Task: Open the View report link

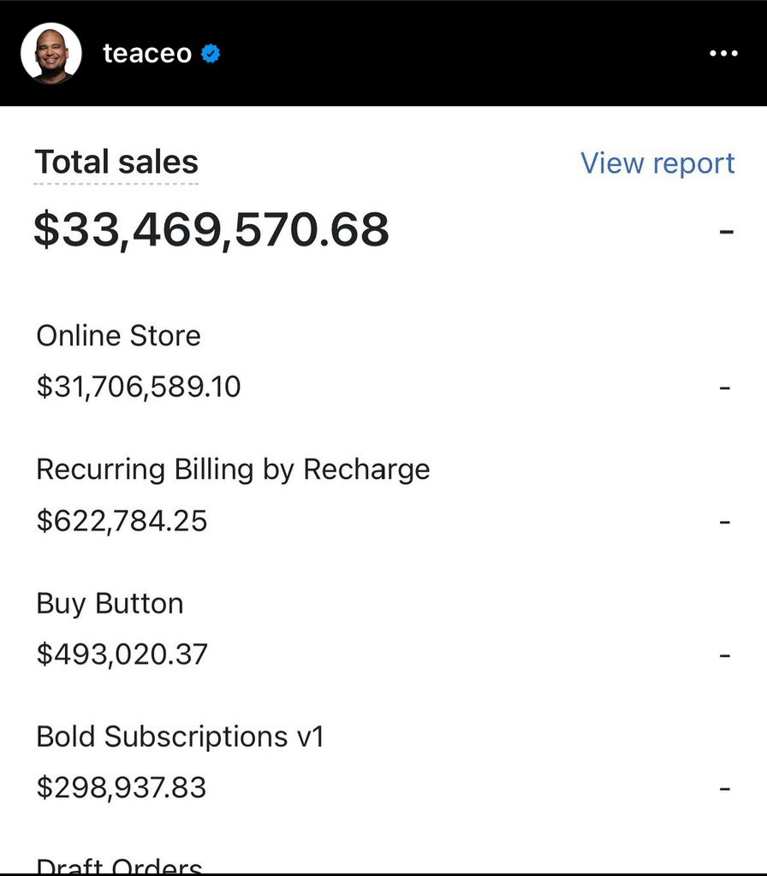Action: [657, 163]
